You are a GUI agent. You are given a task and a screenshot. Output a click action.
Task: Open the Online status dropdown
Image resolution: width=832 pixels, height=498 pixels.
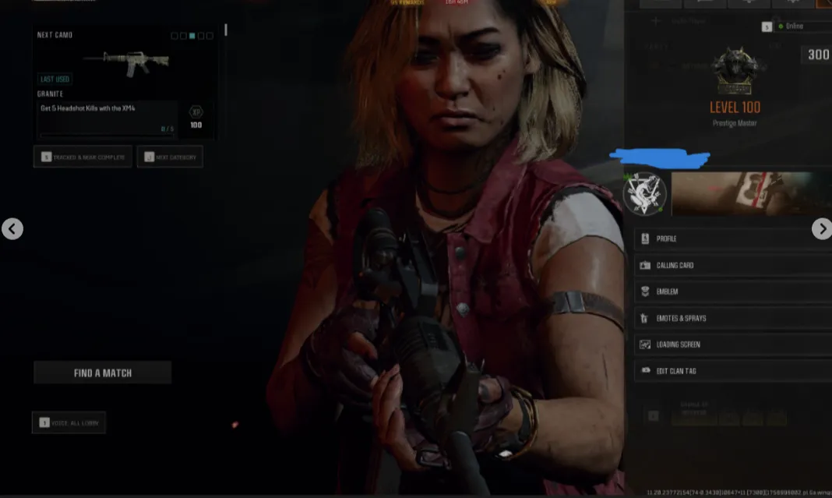795,26
